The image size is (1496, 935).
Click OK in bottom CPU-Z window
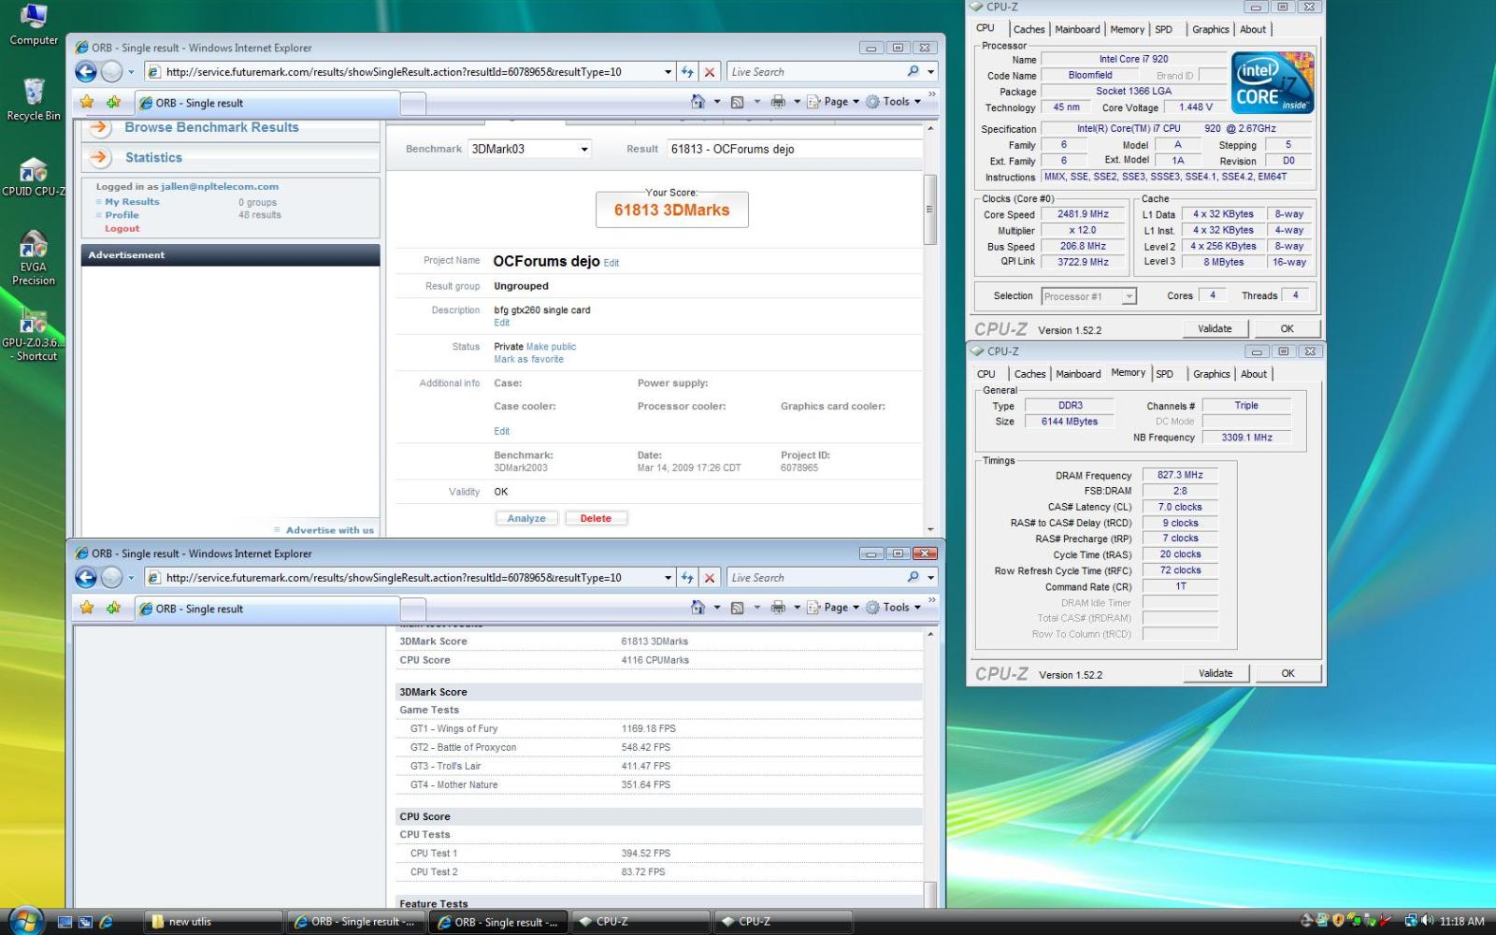(x=1287, y=673)
